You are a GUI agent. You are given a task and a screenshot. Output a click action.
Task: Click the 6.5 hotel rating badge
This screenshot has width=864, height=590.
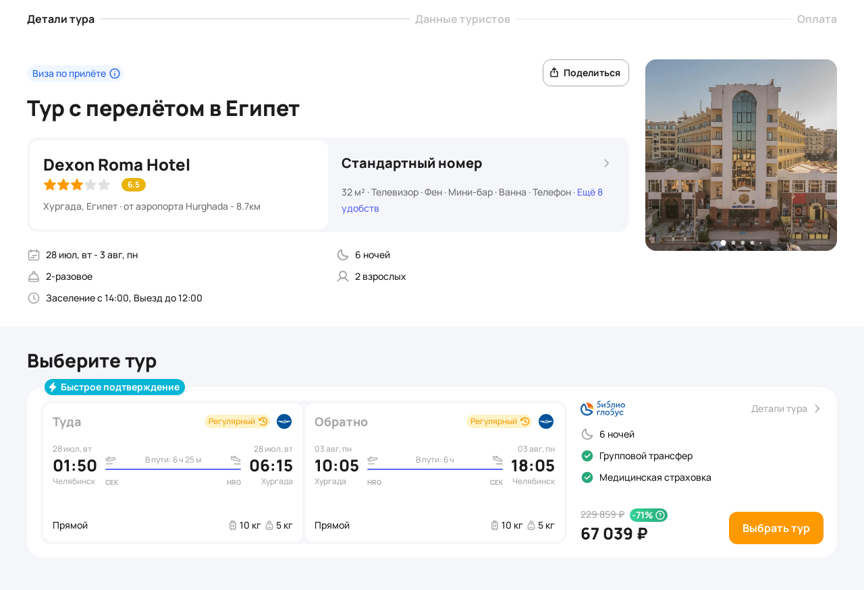(134, 185)
